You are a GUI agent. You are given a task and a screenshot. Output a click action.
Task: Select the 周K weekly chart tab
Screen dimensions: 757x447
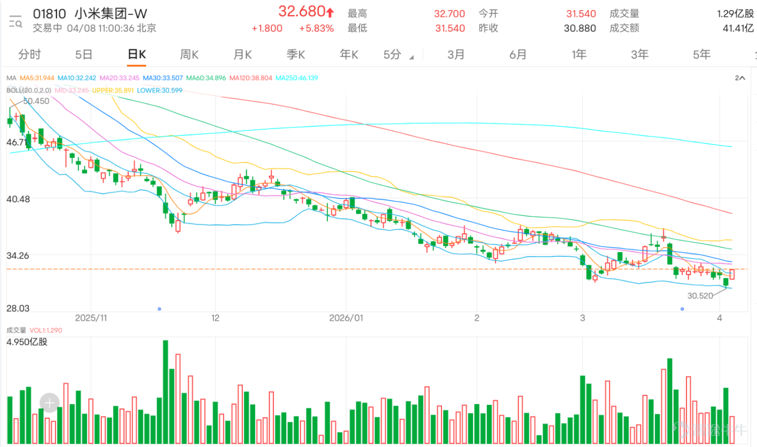189,54
